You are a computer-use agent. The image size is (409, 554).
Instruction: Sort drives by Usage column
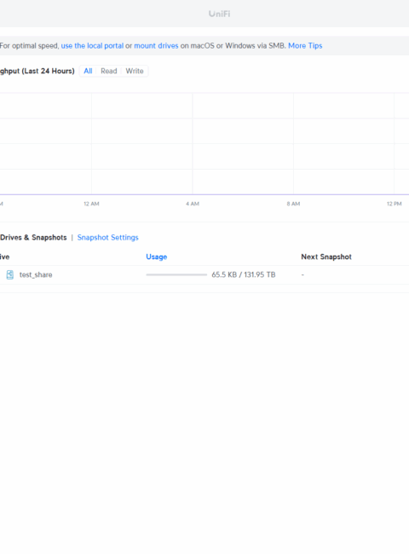click(x=157, y=257)
